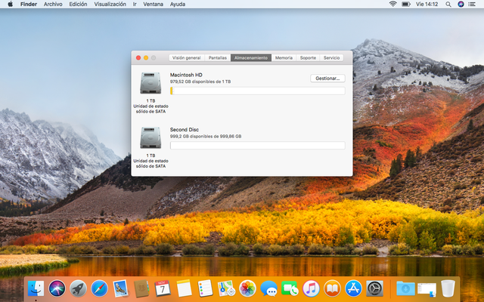Viewport: 484px width, 302px height.
Task: Open Contacts address book in Dock
Action: 141,288
